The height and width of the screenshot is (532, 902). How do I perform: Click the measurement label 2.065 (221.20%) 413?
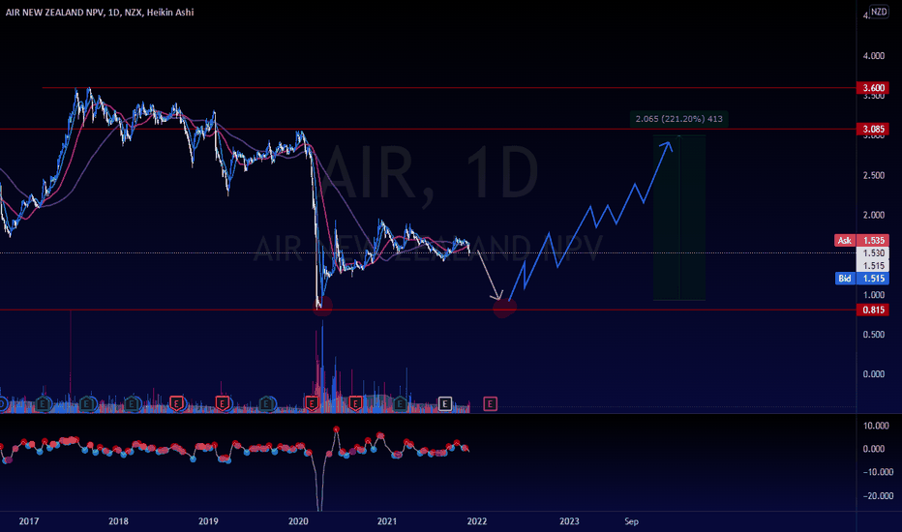pos(678,119)
